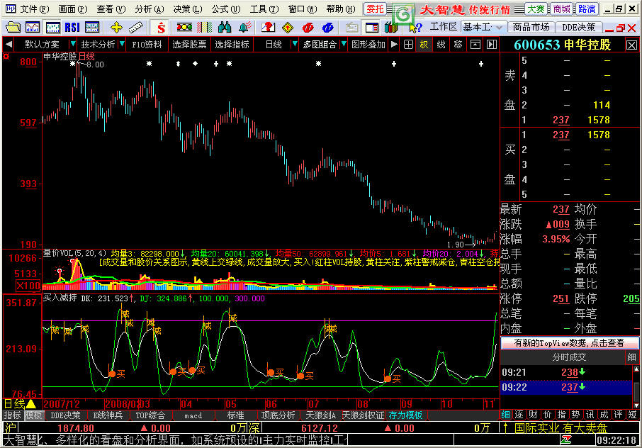Click the 路演 button in title bar

point(587,9)
